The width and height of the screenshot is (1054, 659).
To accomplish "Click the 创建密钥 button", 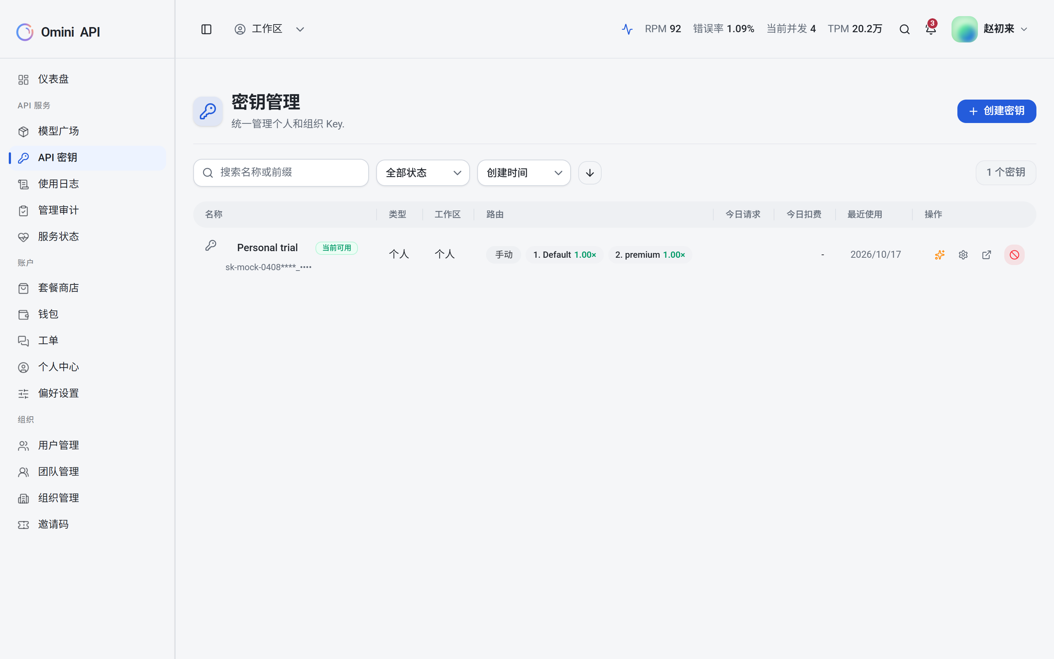I will pos(996,111).
